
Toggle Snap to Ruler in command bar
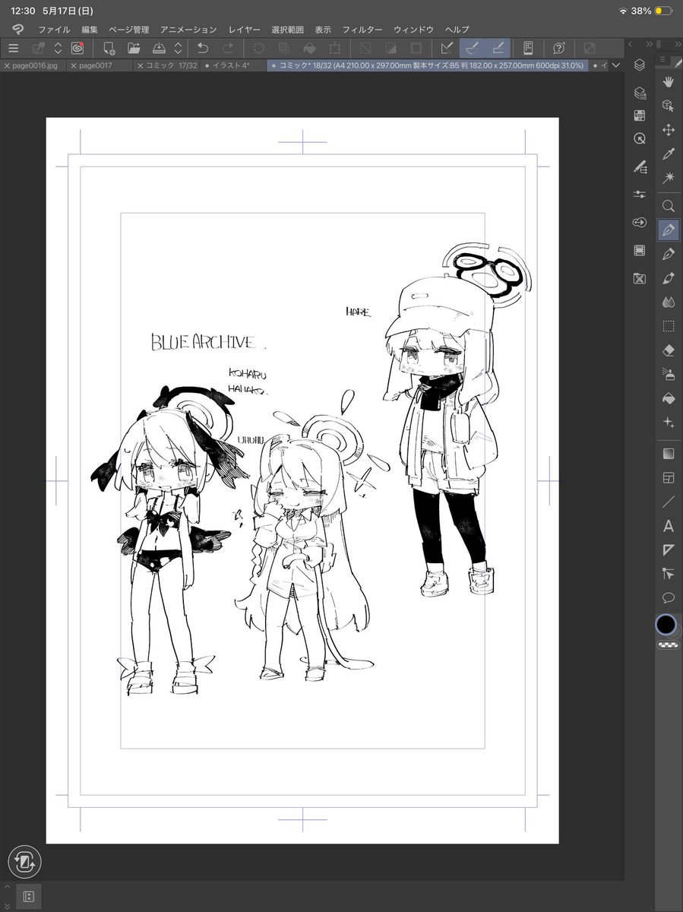pos(447,48)
